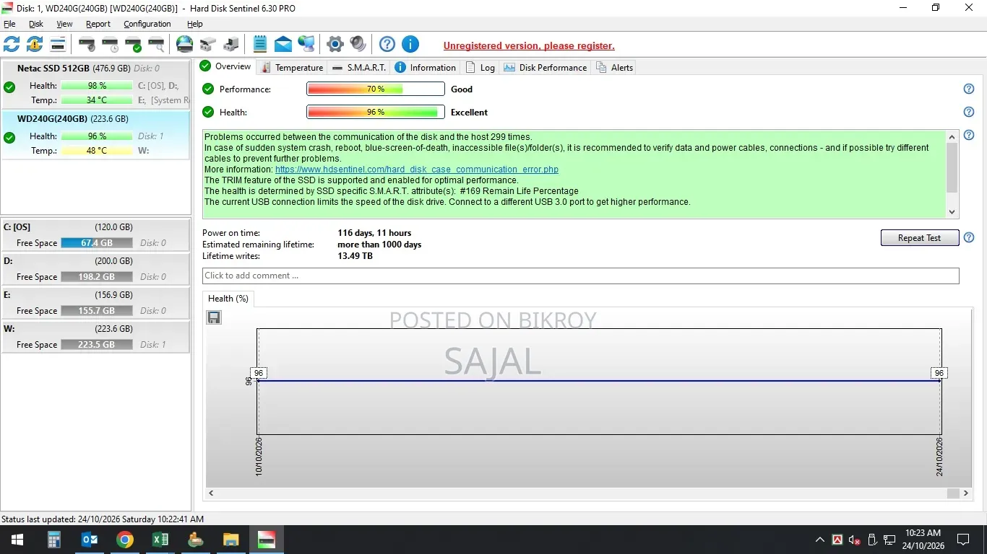Click the disk-with-clock test toolbar icon

[110, 44]
